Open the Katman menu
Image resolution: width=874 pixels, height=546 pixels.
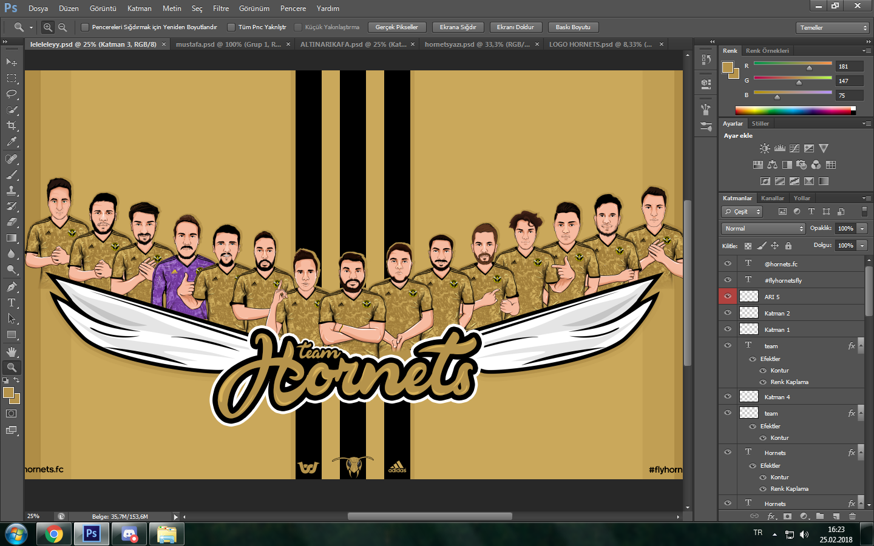click(x=140, y=8)
